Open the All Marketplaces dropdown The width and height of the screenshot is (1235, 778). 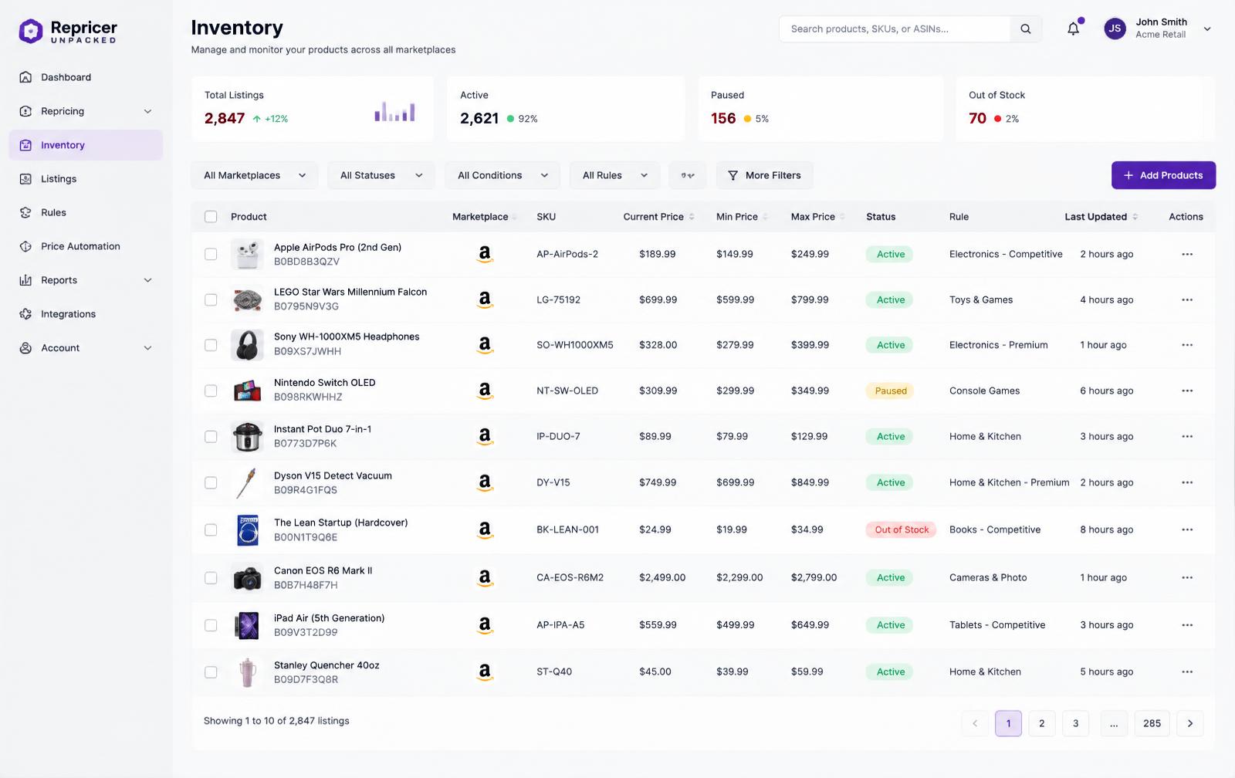[255, 175]
